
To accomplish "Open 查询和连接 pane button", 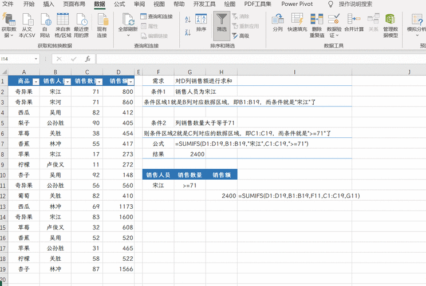I will tap(156, 17).
